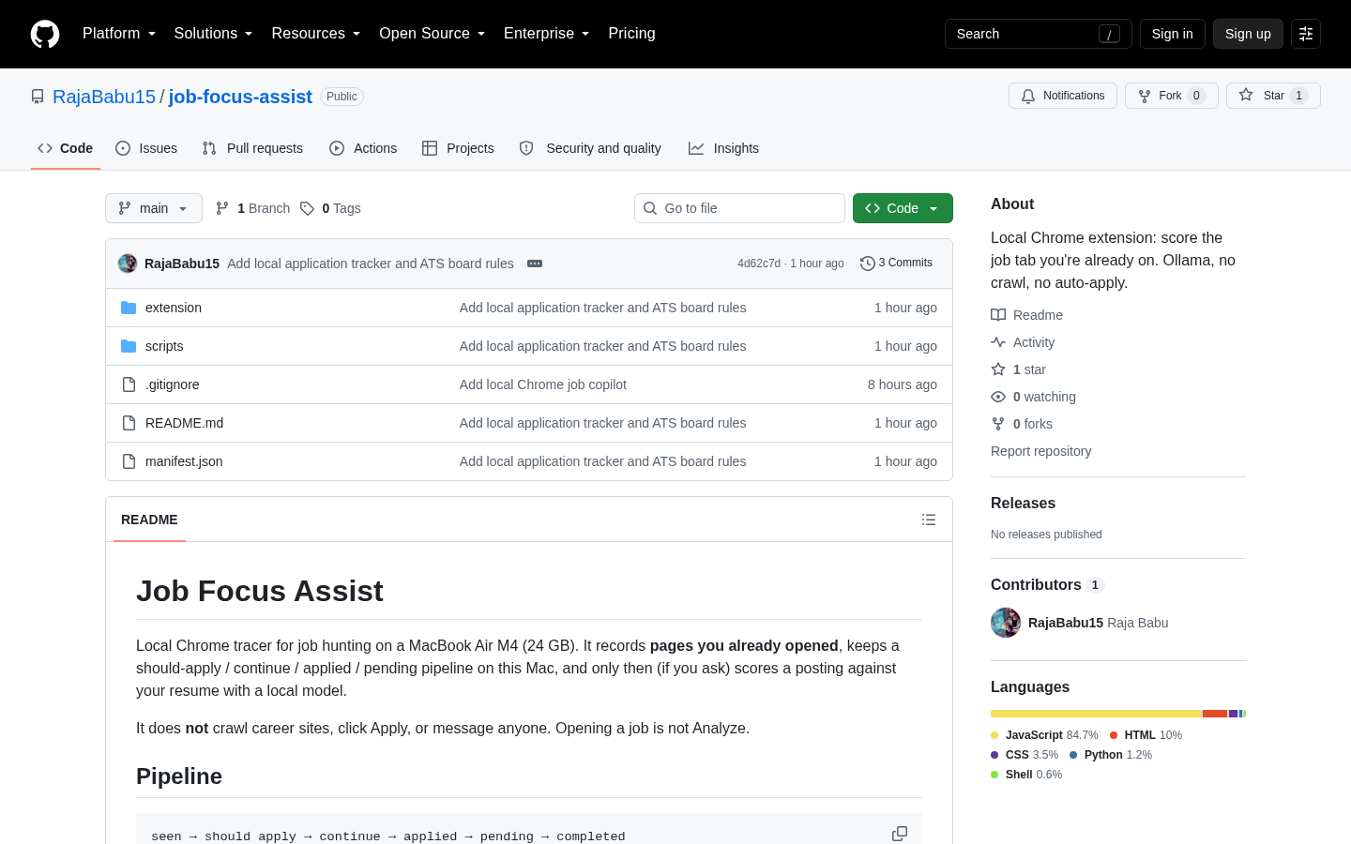The width and height of the screenshot is (1351, 844).
Task: Open the README.md file
Action: pos(185,423)
